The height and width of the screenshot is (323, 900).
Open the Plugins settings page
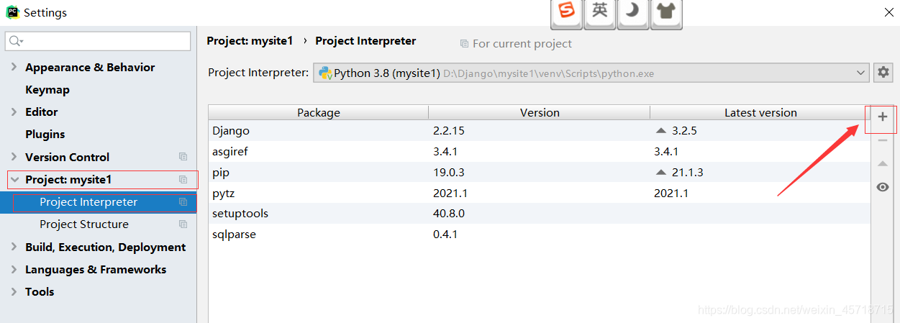coord(45,135)
